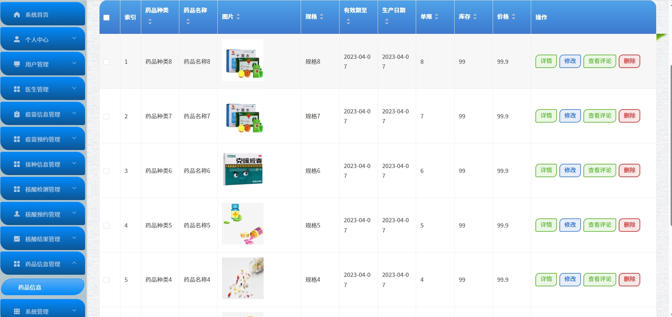Sort by 单限 column arrows
Screen dimensions: 672x317
click(437, 17)
